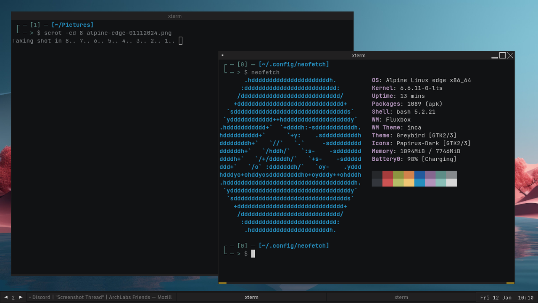The image size is (538, 303).
Task: Minimize the neofetch xterm window
Action: (x=495, y=56)
